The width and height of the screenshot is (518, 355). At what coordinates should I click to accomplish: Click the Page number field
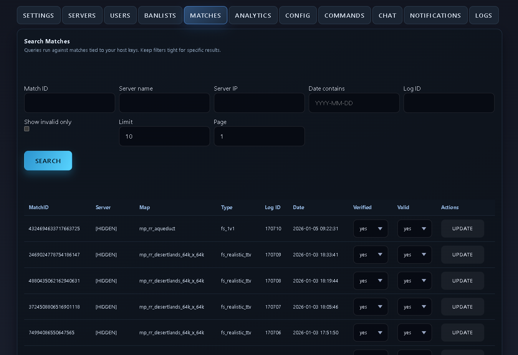(259, 136)
